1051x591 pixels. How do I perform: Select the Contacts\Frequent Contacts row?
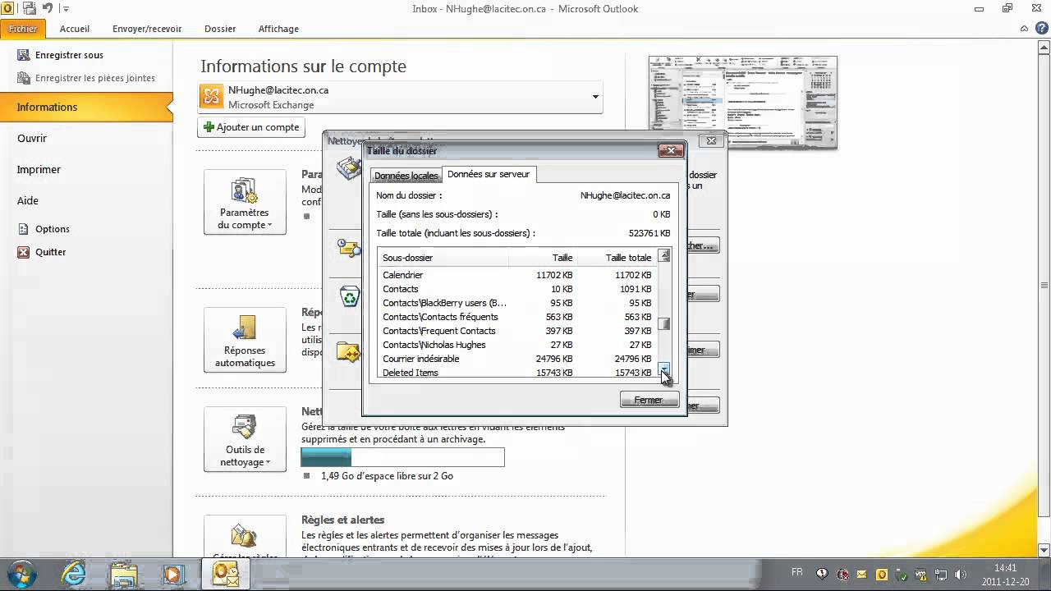(x=517, y=331)
